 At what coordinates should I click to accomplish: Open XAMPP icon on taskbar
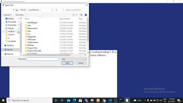[x=98, y=100]
